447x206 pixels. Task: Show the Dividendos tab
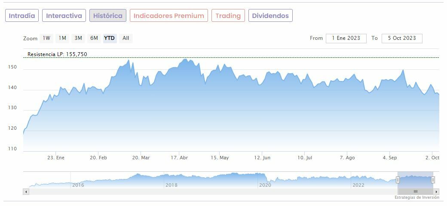click(x=270, y=16)
